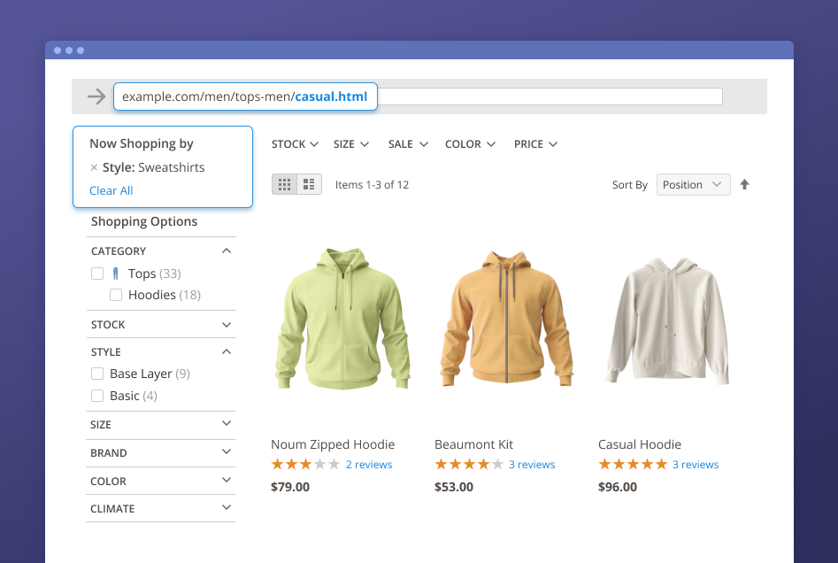Collapse the CATEGORY filter section

pos(226,251)
